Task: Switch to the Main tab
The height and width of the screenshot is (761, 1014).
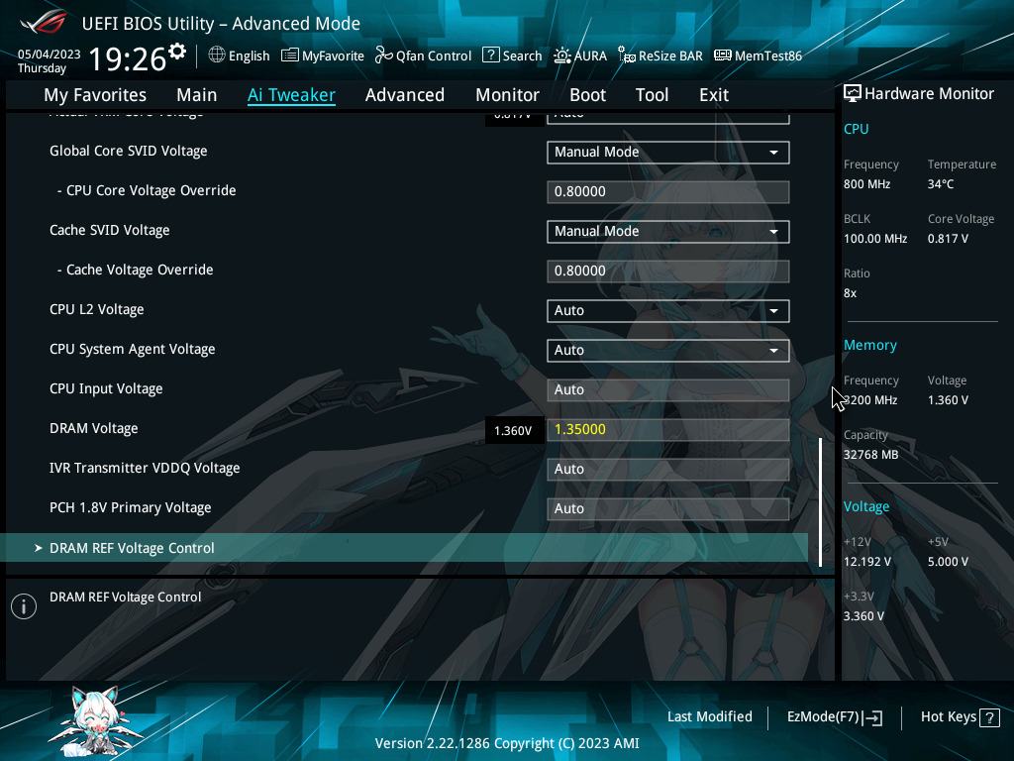Action: (197, 95)
